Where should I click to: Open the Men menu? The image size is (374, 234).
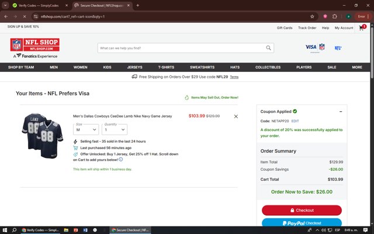pyautogui.click(x=54, y=67)
